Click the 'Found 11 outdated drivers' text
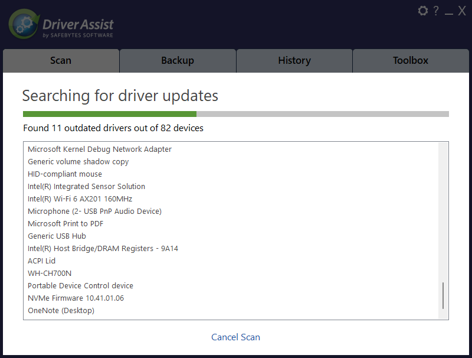 click(112, 128)
